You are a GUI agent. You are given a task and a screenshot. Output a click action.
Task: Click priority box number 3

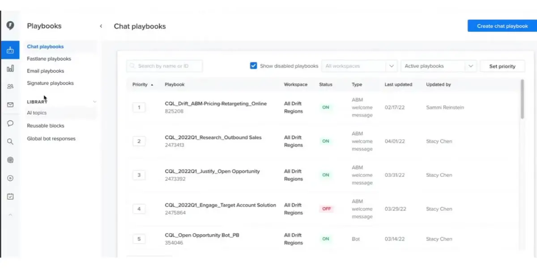click(139, 175)
